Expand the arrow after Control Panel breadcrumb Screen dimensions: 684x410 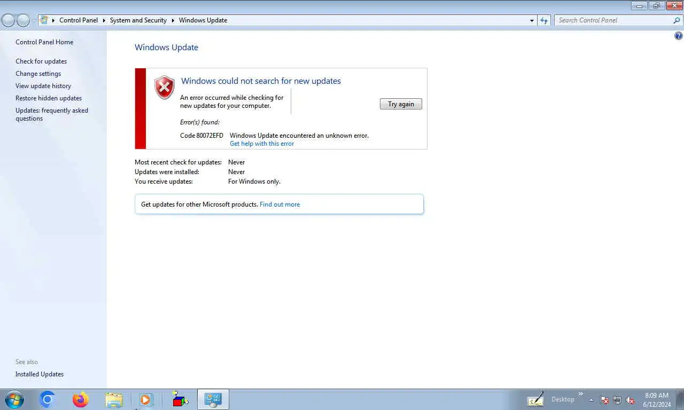104,20
